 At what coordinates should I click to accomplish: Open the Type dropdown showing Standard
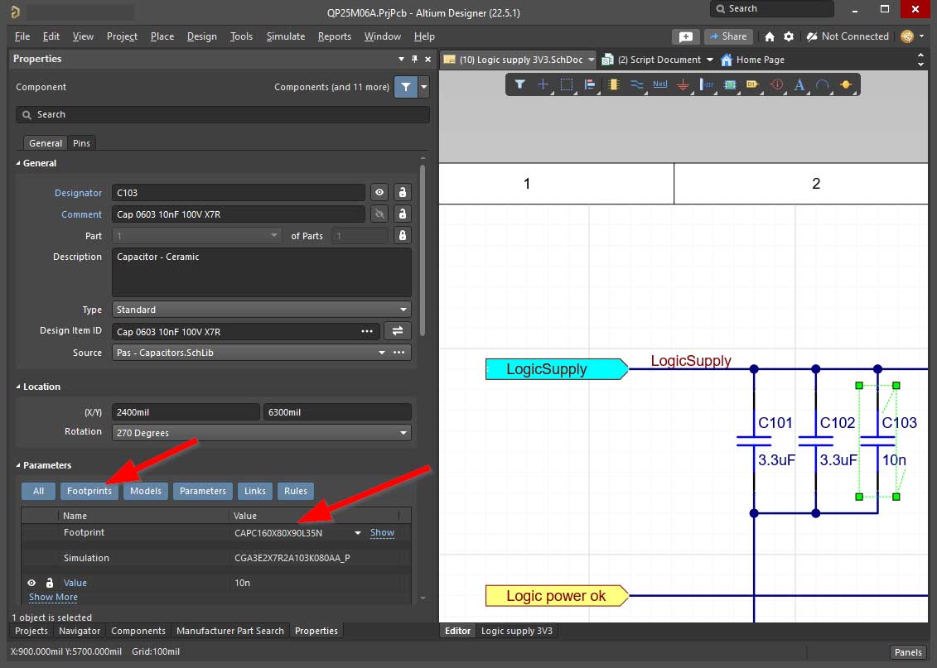262,310
